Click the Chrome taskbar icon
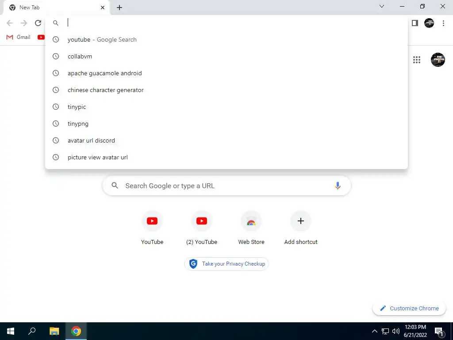Image resolution: width=453 pixels, height=340 pixels. point(76,331)
